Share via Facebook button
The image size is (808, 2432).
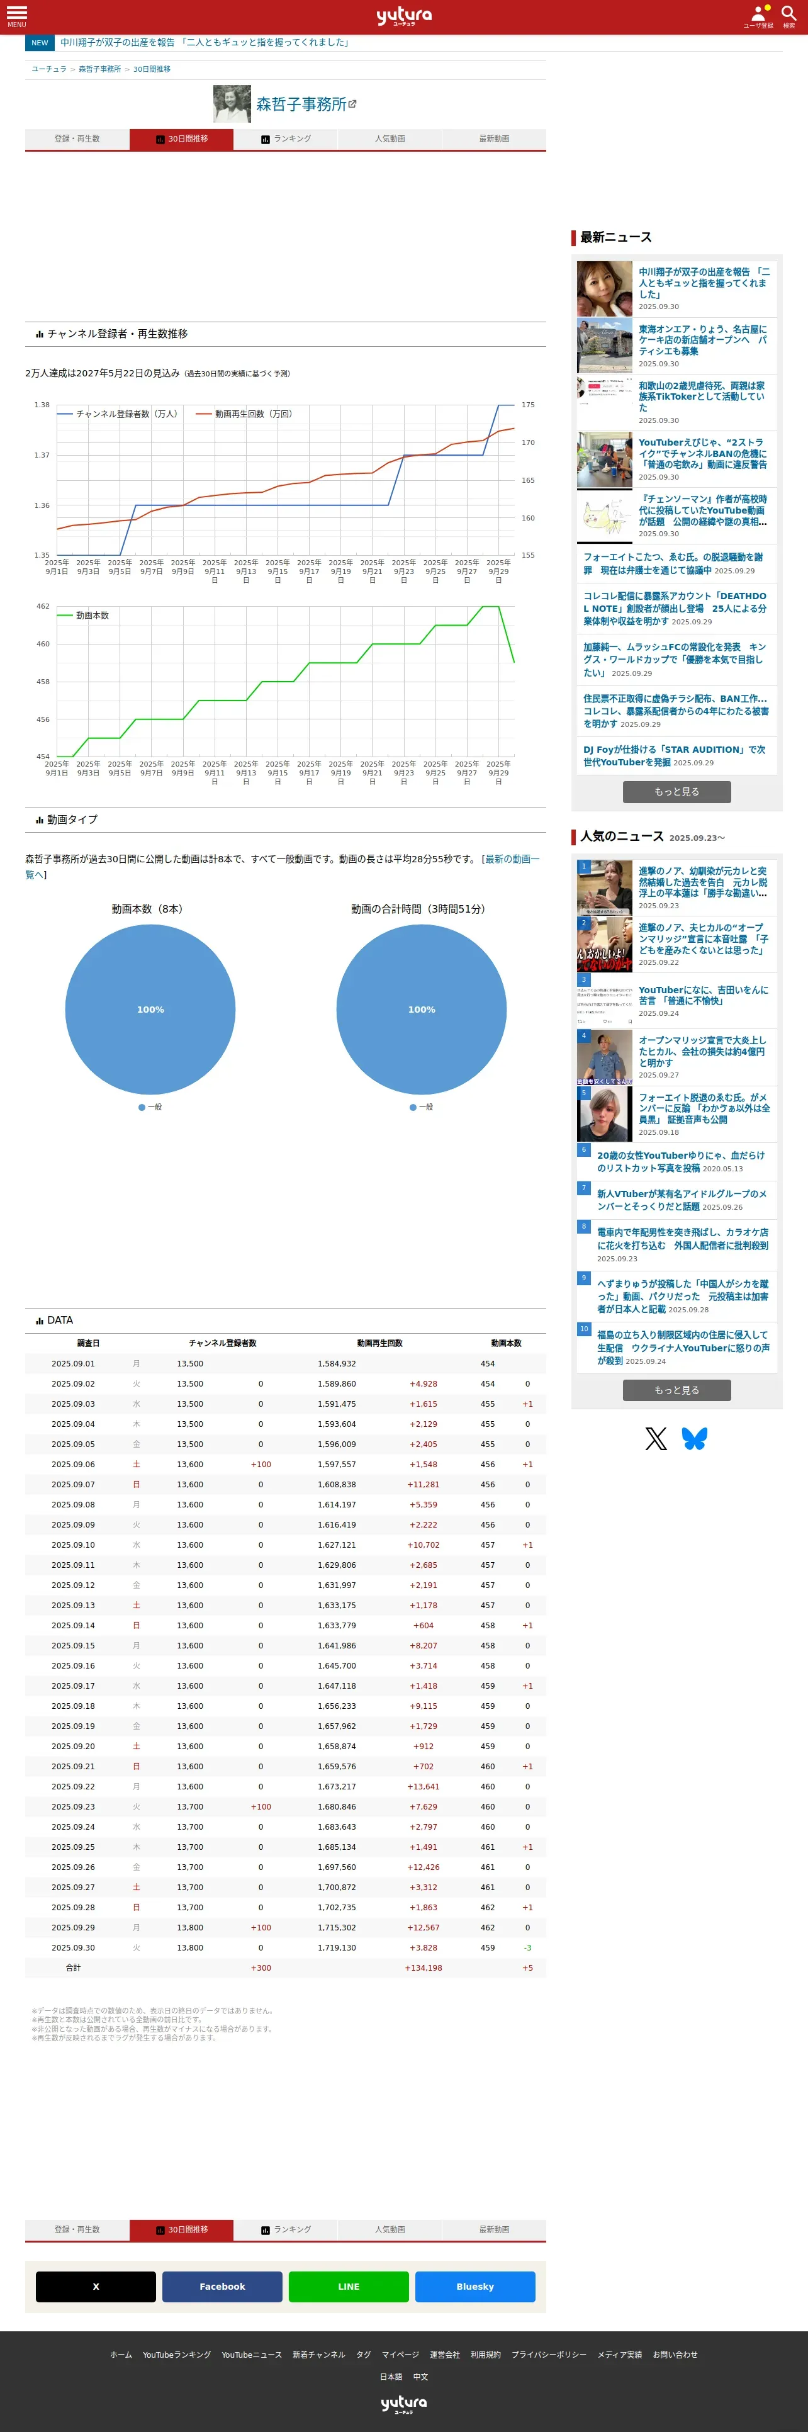tap(222, 2287)
